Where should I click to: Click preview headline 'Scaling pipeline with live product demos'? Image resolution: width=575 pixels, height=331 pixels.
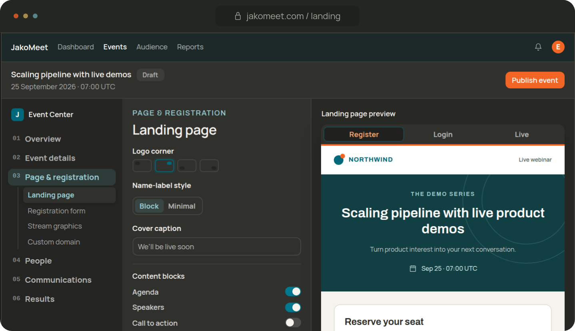click(x=443, y=221)
